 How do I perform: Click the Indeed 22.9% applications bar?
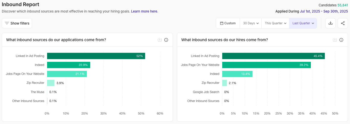(68, 65)
